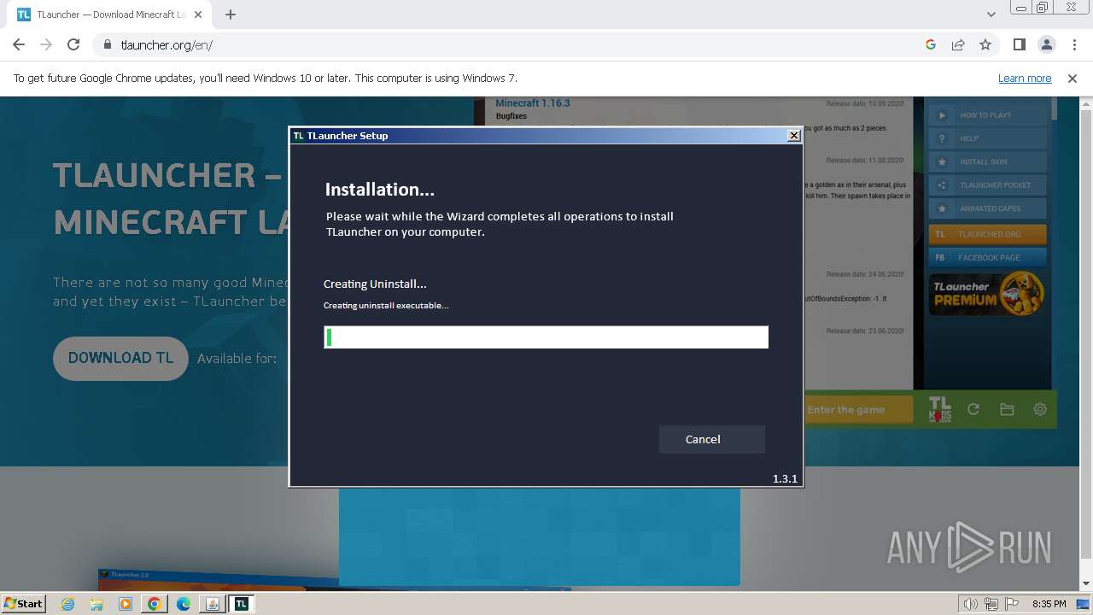Open Chrome profile avatar menu
This screenshot has height=615, width=1093.
point(1046,44)
